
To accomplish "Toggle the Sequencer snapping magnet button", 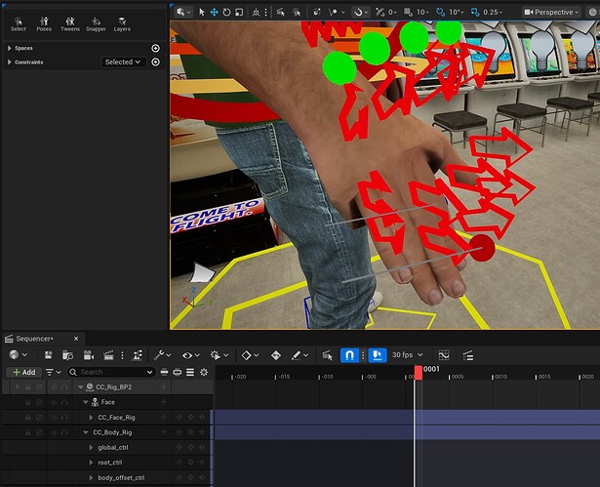I will coord(349,355).
